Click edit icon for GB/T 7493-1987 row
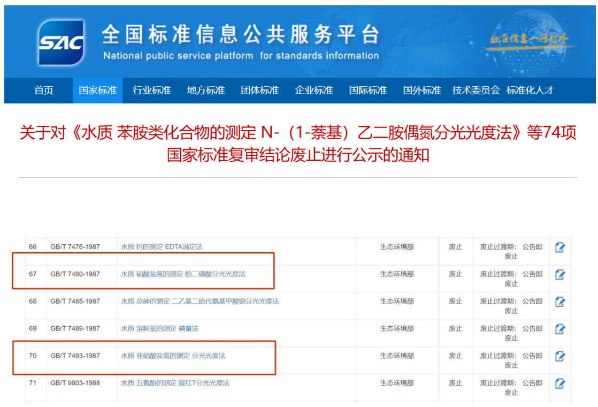The height and width of the screenshot is (407, 598). click(x=560, y=356)
